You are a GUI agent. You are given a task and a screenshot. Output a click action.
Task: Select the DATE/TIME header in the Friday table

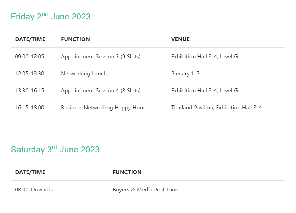point(30,39)
